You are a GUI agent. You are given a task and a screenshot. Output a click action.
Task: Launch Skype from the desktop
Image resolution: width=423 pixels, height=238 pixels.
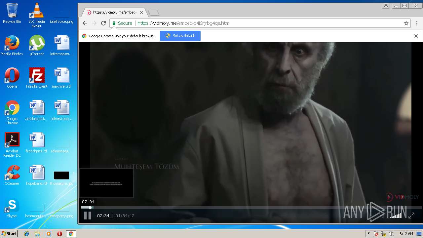pyautogui.click(x=12, y=208)
